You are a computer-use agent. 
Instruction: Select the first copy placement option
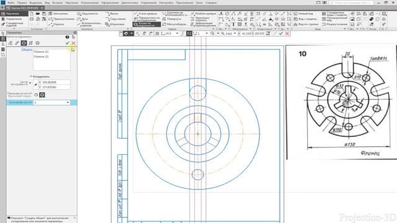pyautogui.click(x=36, y=95)
